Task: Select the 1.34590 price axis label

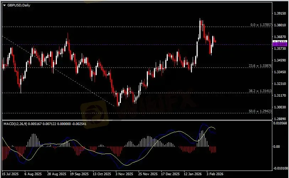Action: tap(280, 60)
